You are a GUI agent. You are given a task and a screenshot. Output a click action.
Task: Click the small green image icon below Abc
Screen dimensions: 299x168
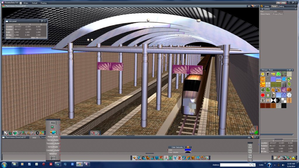click(x=52, y=127)
